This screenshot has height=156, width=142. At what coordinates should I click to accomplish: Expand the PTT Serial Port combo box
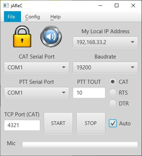pos(37,93)
